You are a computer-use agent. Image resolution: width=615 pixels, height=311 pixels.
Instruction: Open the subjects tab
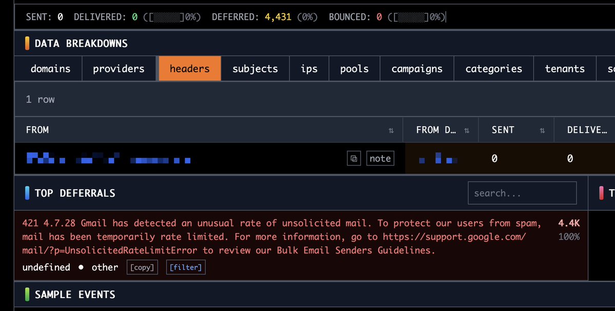[x=255, y=69]
